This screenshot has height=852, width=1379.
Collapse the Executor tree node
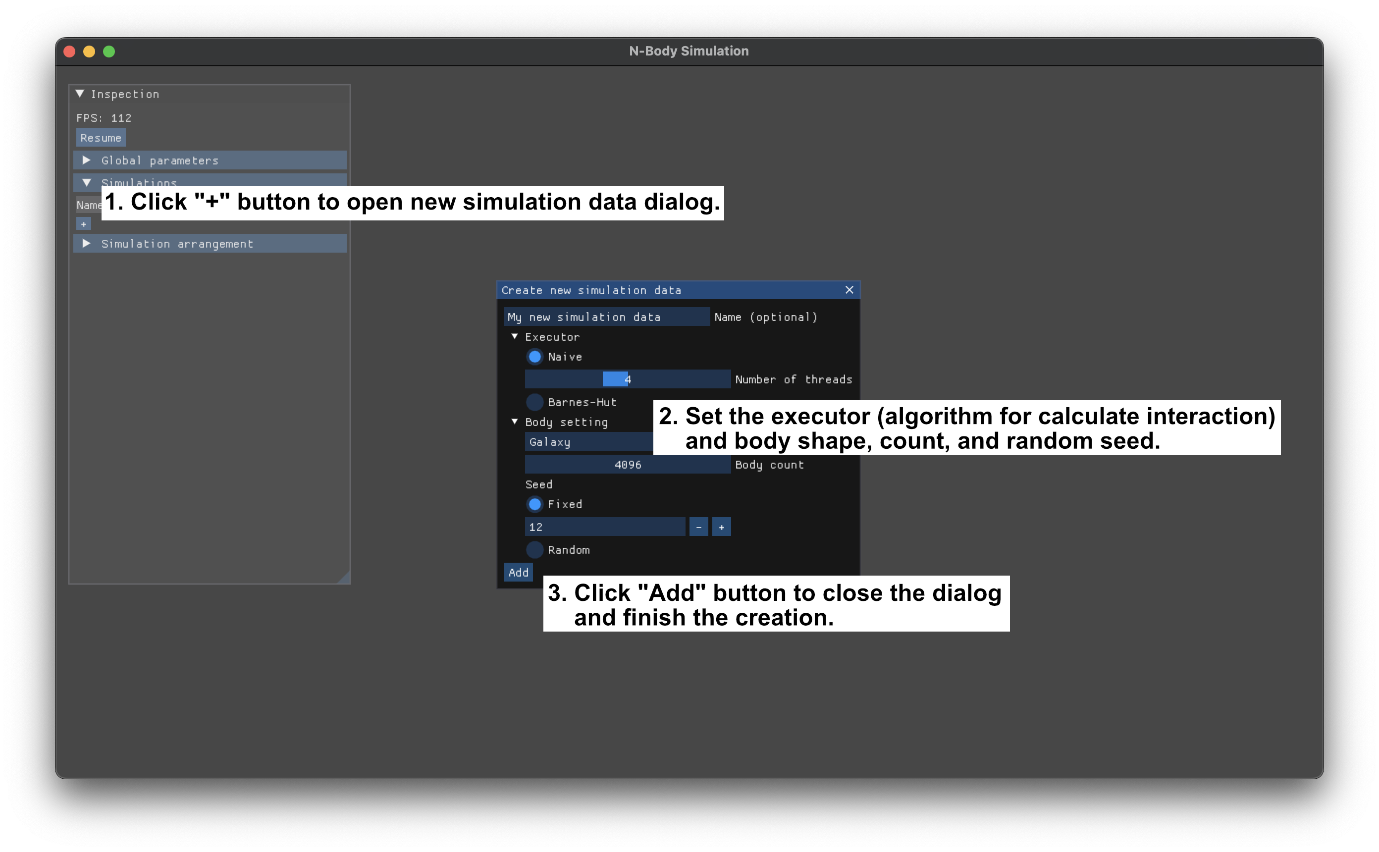point(514,336)
